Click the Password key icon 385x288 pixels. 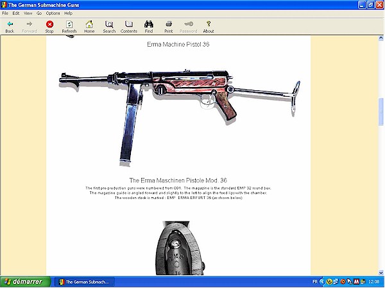coord(189,27)
